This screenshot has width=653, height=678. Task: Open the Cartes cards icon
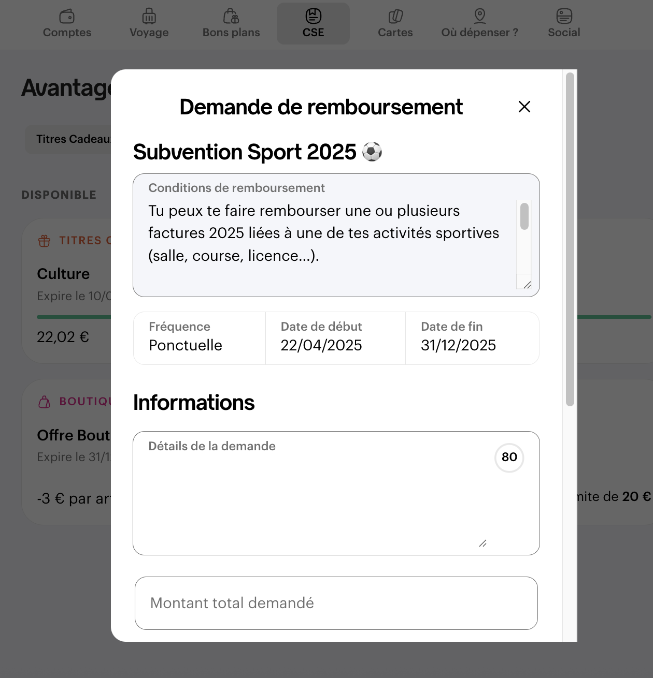click(x=395, y=16)
